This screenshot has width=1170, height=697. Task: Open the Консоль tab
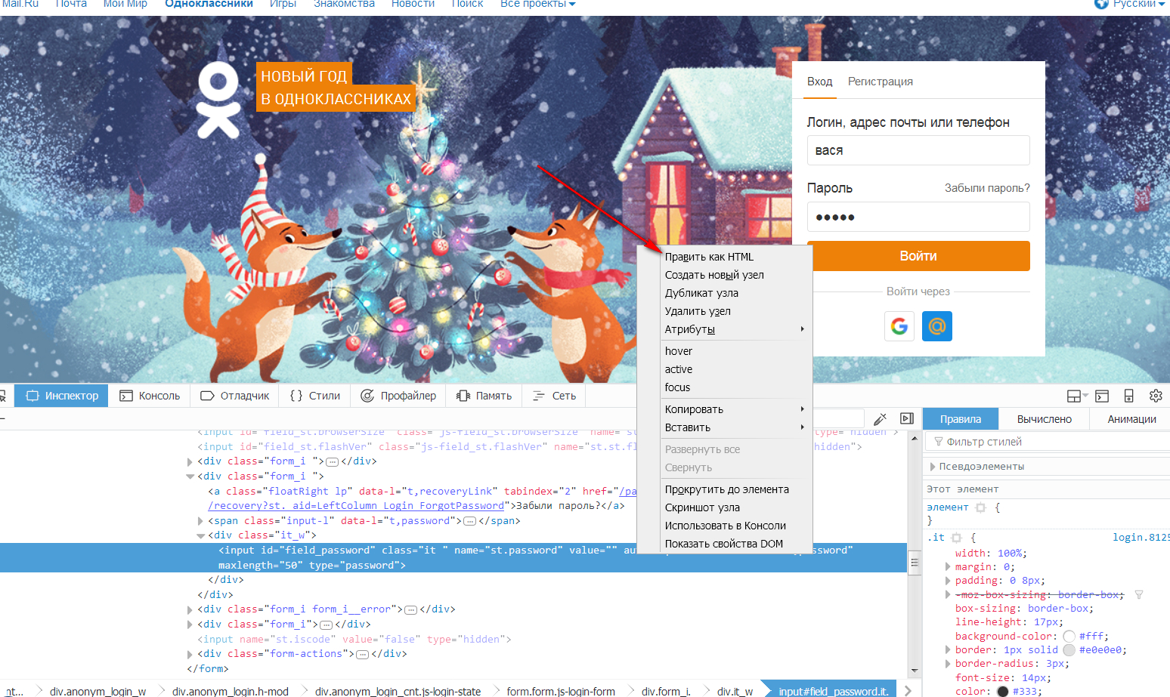pos(150,396)
